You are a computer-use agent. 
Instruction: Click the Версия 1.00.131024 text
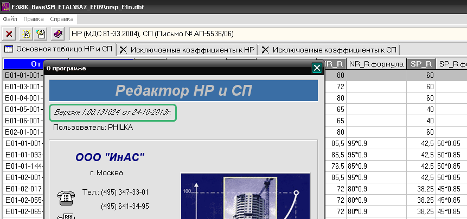click(113, 112)
